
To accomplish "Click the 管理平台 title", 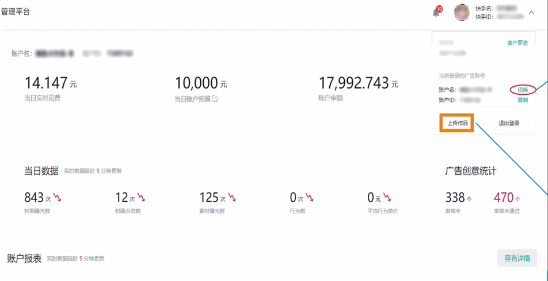I will coord(15,11).
